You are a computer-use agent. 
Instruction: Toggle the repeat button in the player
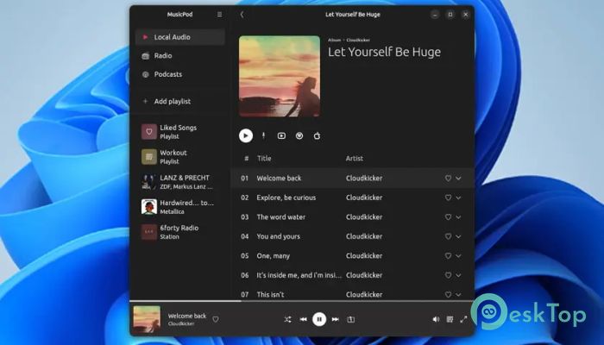[x=351, y=319]
